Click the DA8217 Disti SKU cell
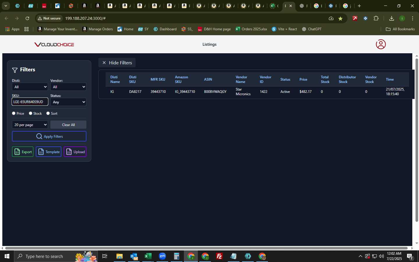This screenshot has height=262, width=419. pyautogui.click(x=135, y=92)
